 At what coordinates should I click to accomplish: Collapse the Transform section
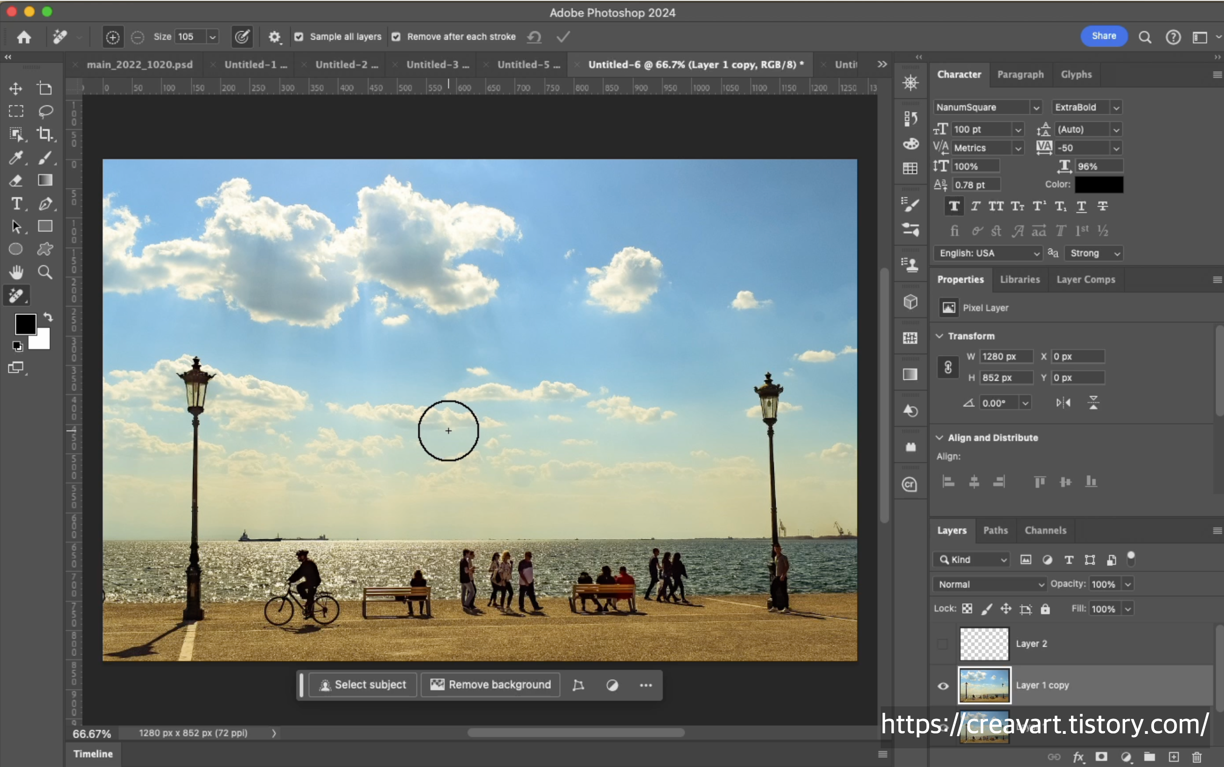point(939,336)
